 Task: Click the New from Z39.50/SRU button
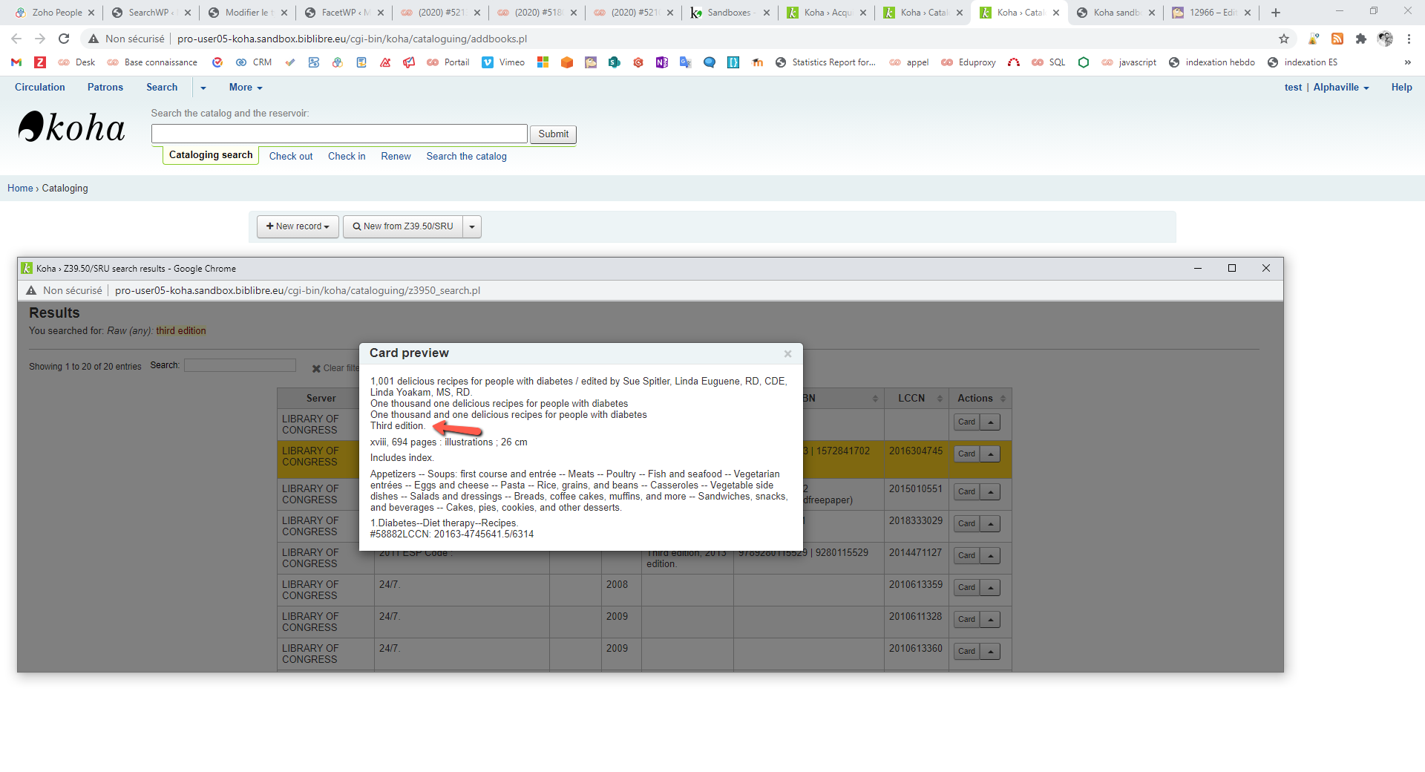[x=403, y=226]
